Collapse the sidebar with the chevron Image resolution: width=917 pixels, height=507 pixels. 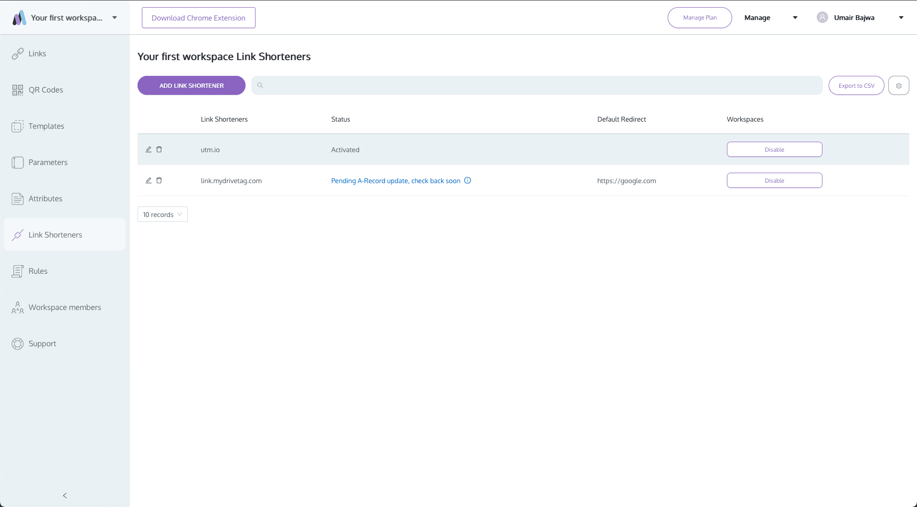(65, 496)
